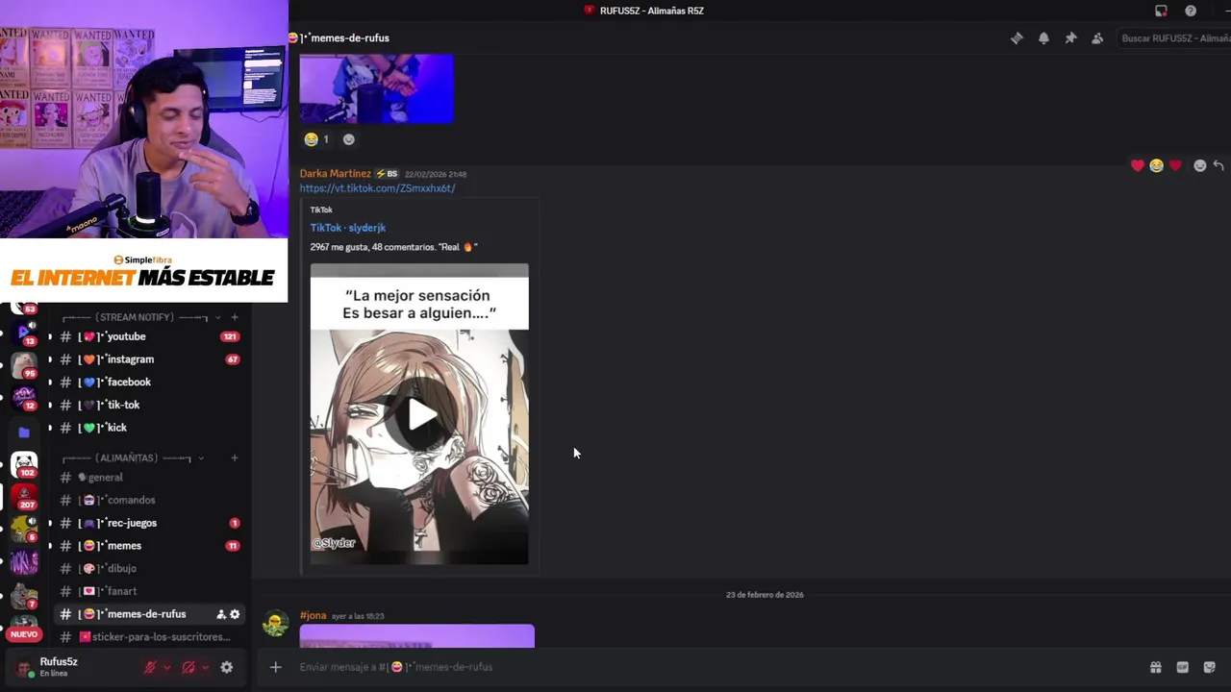1231x692 pixels.
Task: Open the image thumbnail at top of chat
Action: pos(376,88)
